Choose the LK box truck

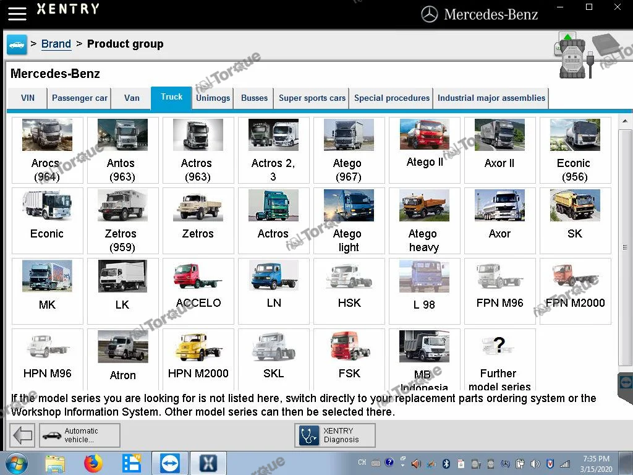[122, 291]
